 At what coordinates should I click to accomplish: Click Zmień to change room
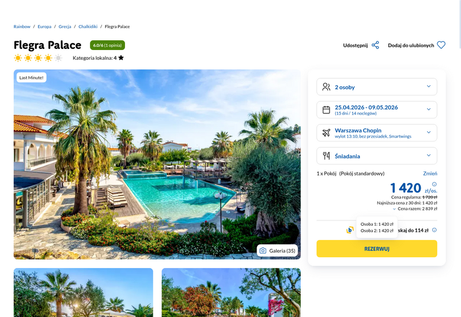[430, 174]
